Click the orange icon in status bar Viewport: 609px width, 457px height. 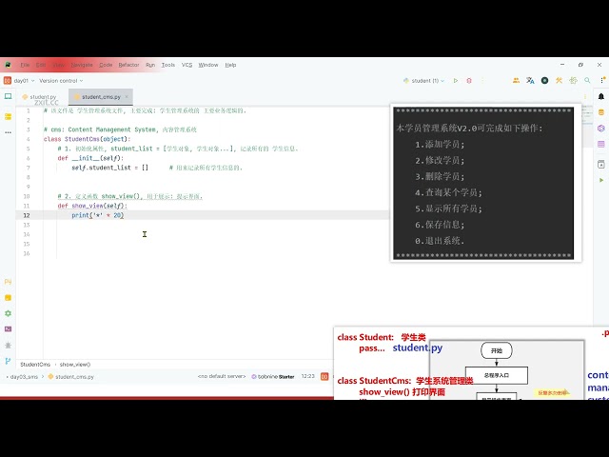(324, 377)
